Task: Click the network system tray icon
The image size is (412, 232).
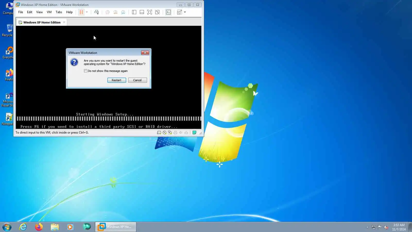Action: tap(374, 227)
